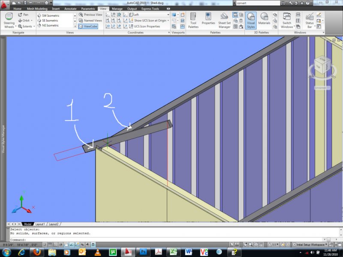This screenshot has width=343, height=257.
Task: Switch to Express Tools tab
Action: pos(150,9)
